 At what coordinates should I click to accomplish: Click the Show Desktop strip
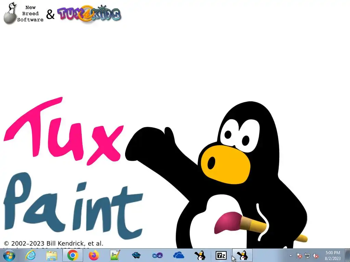(x=347, y=255)
